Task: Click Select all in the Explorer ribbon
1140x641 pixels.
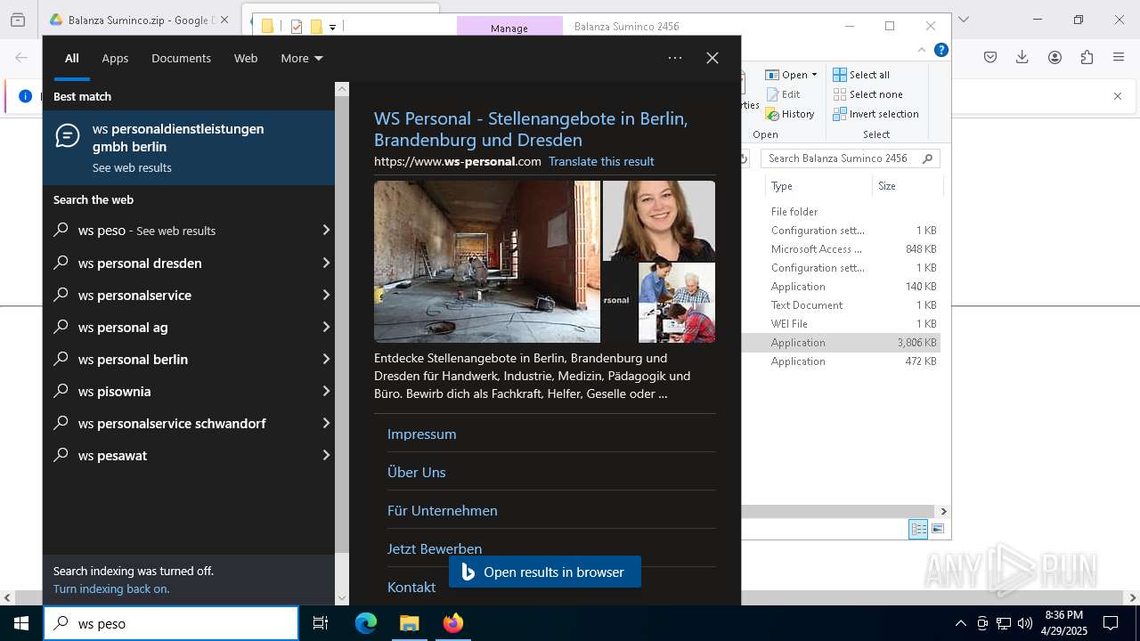Action: 861,75
